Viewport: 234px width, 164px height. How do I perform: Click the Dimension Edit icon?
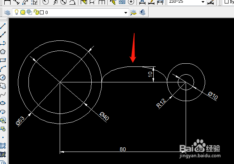click(x=142, y=2)
